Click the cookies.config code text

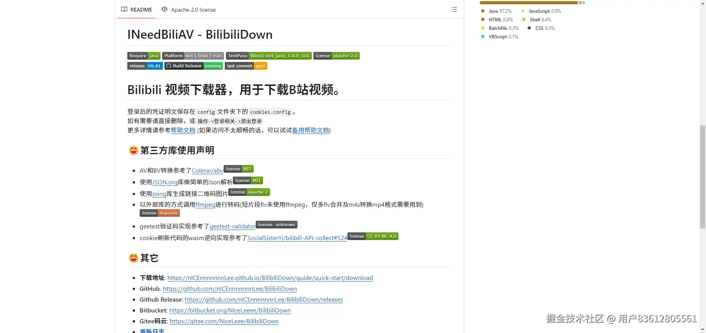(x=270, y=112)
